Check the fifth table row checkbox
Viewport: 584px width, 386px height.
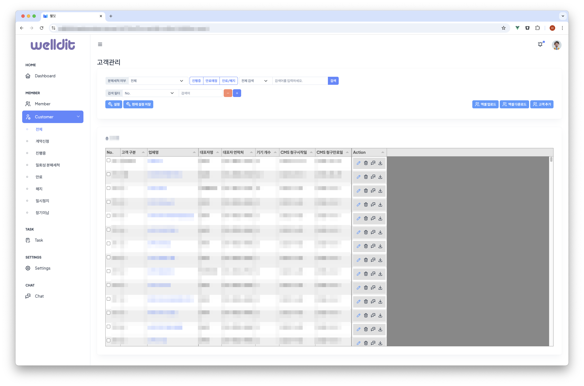pos(109,216)
